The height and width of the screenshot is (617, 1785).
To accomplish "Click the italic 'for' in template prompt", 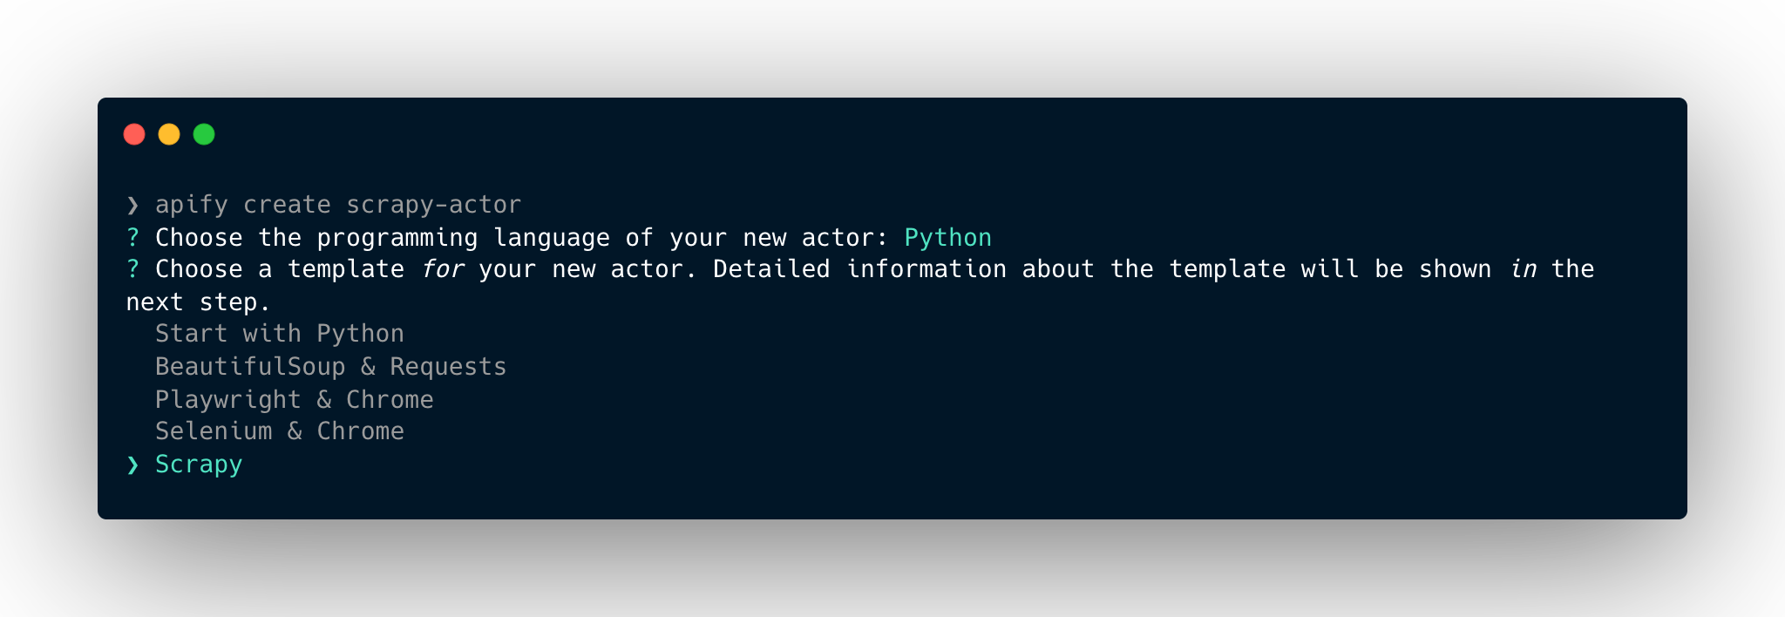I will [442, 269].
